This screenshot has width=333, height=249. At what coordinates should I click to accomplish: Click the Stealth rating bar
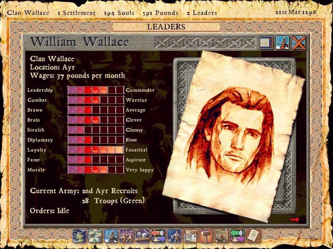[96, 130]
